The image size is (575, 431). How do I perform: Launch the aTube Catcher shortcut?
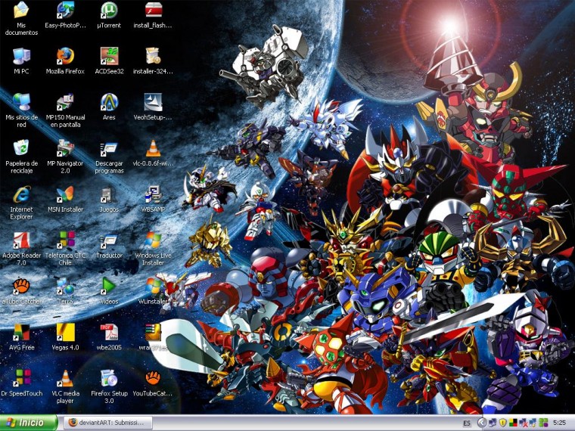point(21,287)
